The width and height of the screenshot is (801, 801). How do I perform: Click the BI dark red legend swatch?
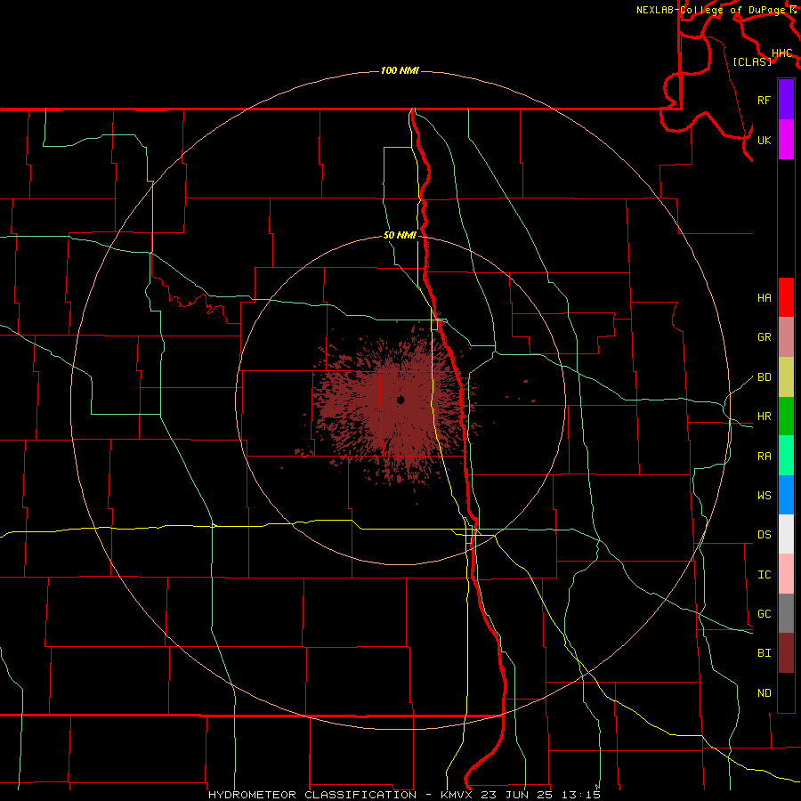786,653
